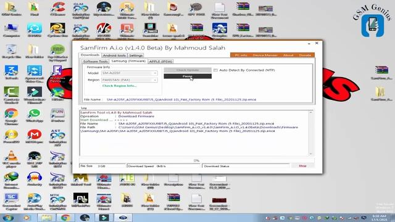The width and height of the screenshot is (395, 222).
Task: Click the taskbar clock
Action: coord(379,218)
